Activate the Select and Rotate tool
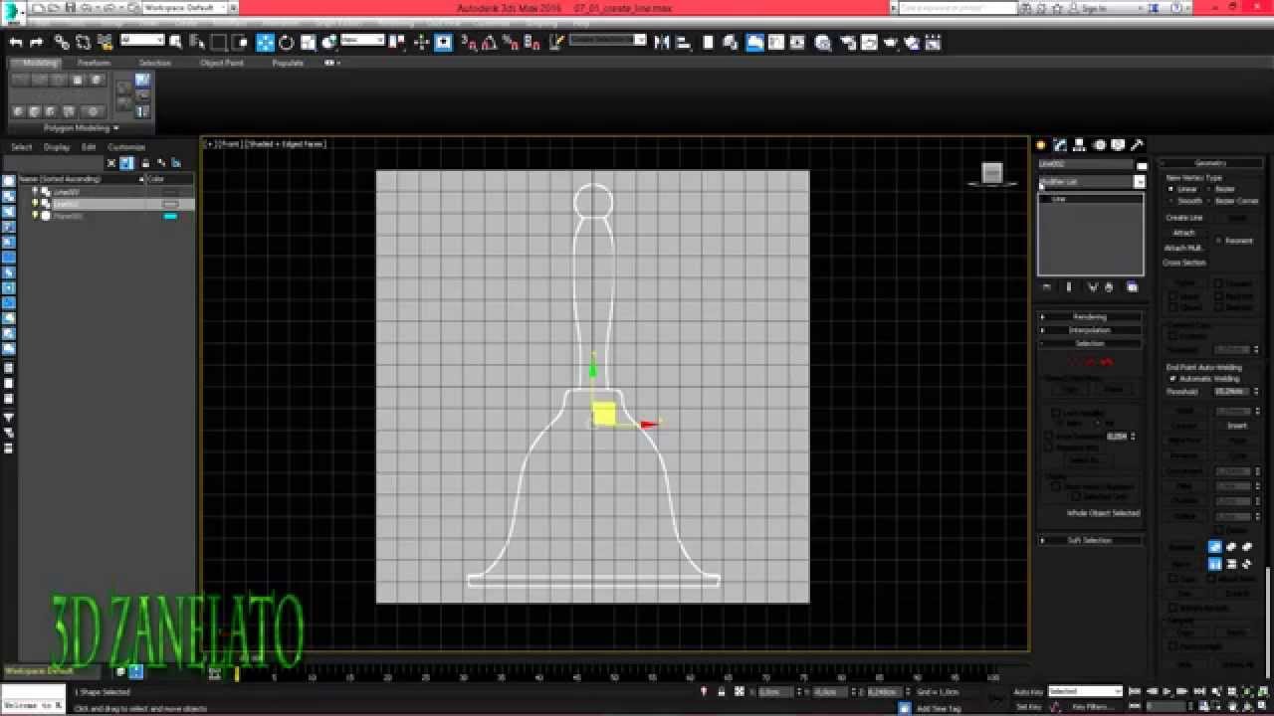The image size is (1274, 716). 287,42
